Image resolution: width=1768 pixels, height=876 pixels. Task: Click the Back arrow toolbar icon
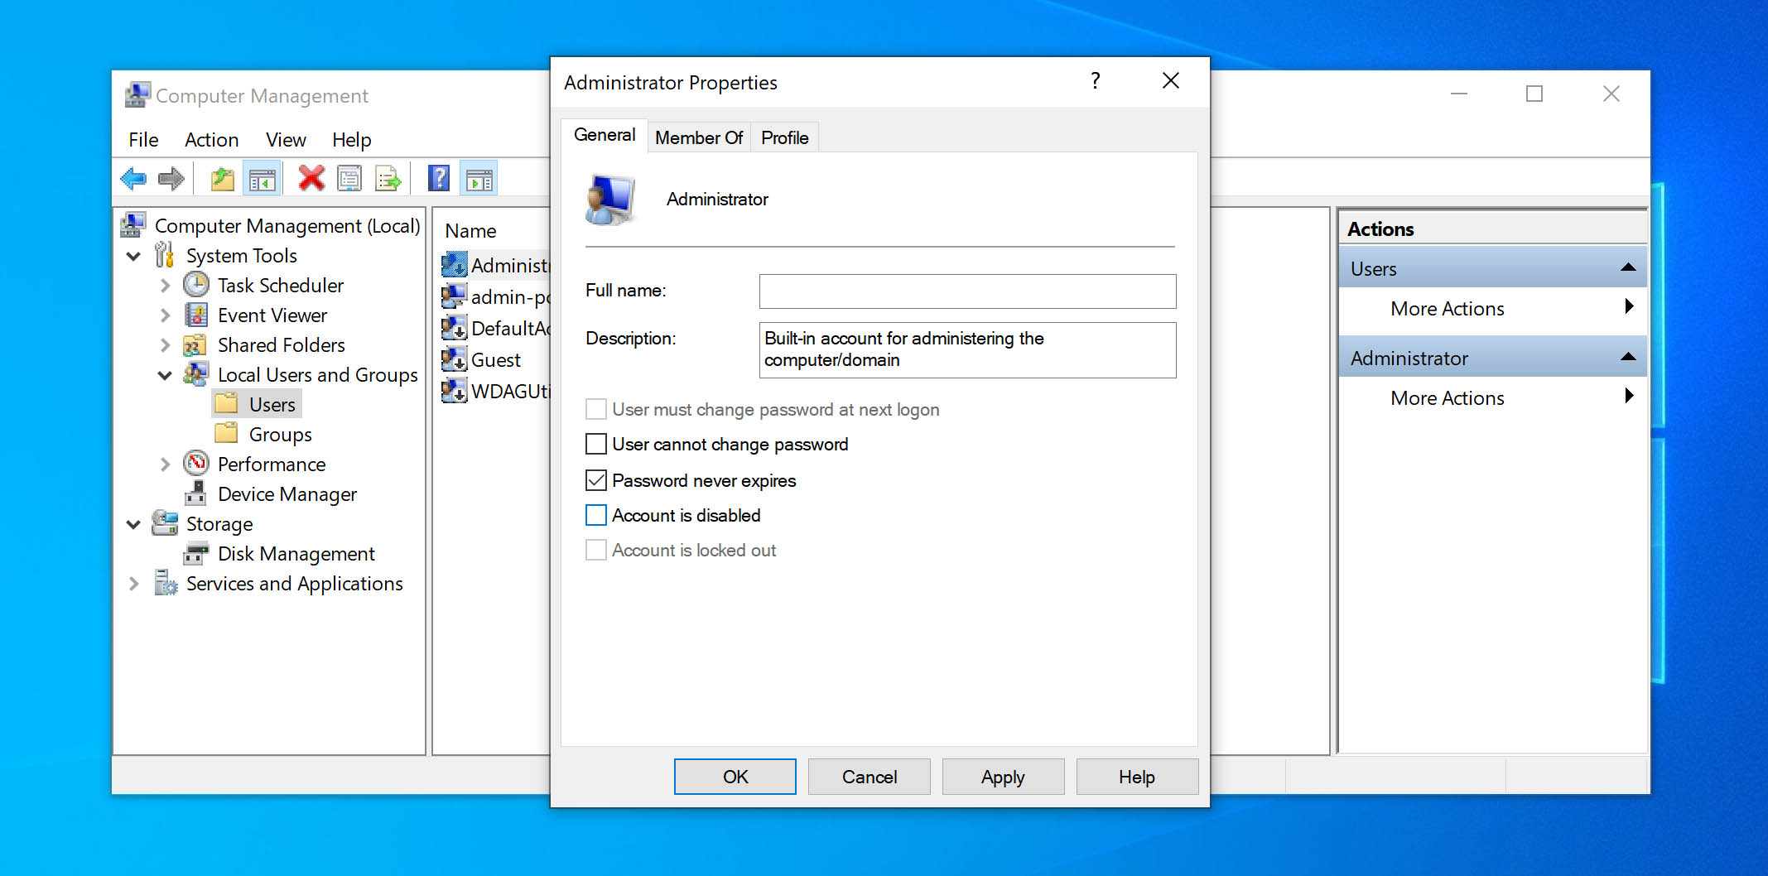pos(133,178)
